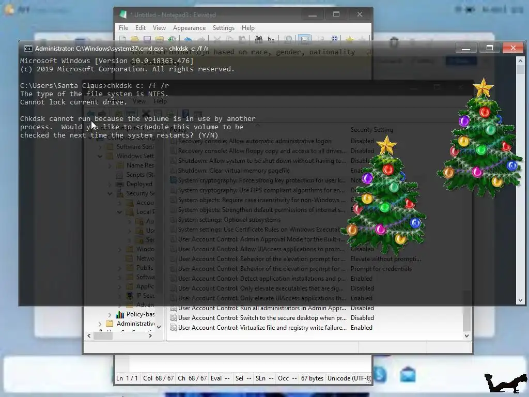The image size is (529, 397).
Task: Click the Save floppy disk icon in Notepad3
Action: [147, 39]
